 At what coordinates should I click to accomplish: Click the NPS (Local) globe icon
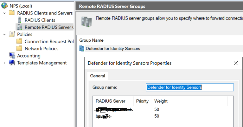click(4, 6)
